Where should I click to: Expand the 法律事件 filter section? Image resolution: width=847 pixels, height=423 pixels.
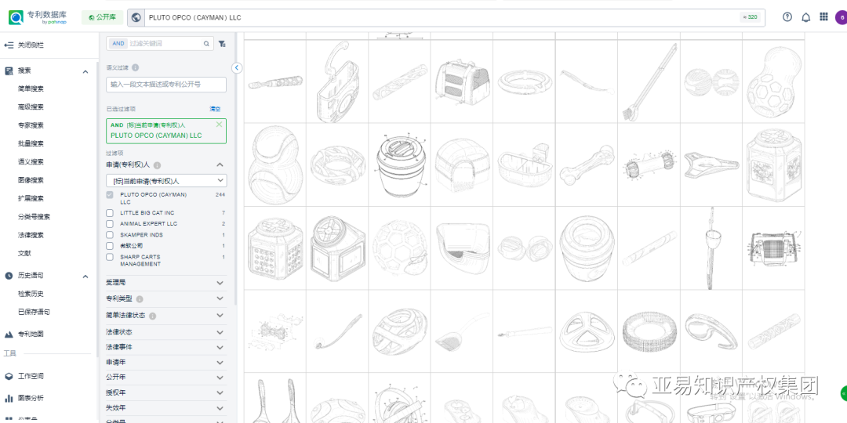coord(220,348)
